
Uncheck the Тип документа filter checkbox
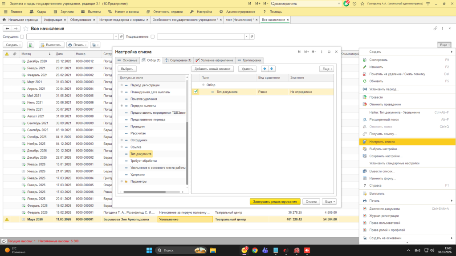[196, 92]
